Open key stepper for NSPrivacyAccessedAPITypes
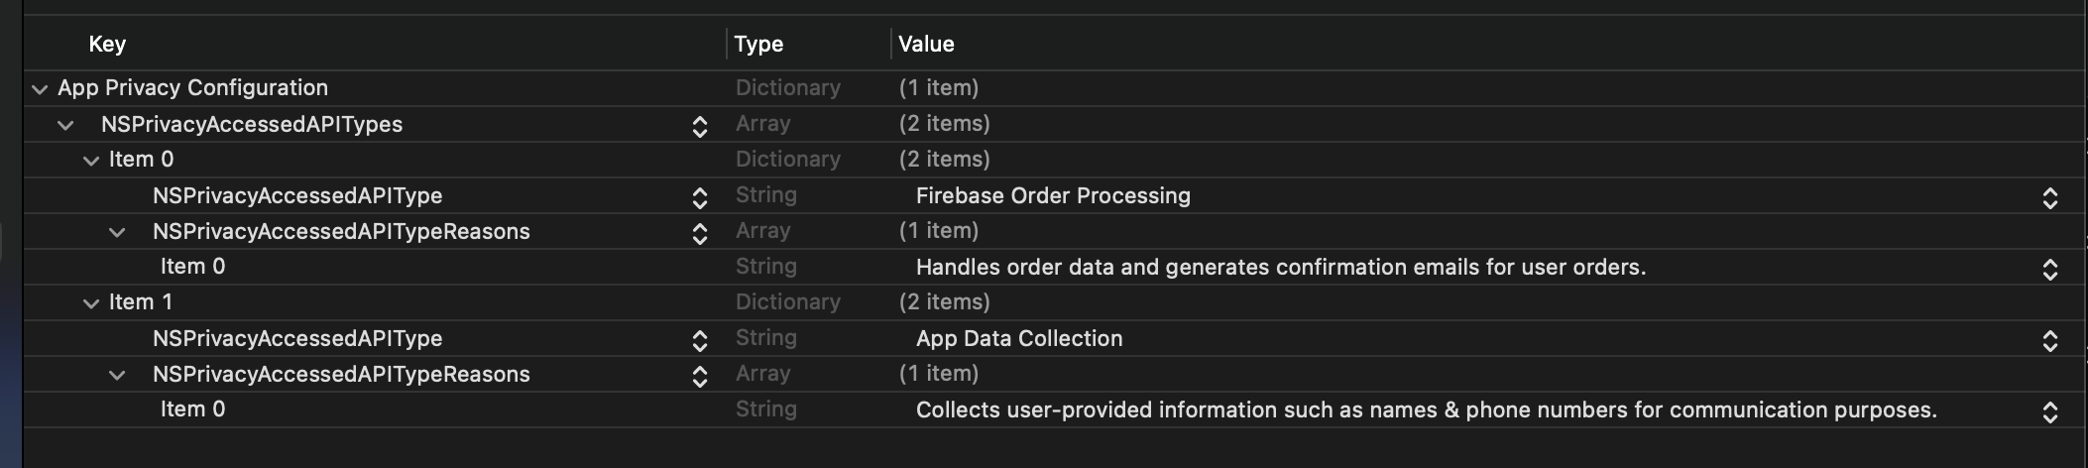This screenshot has width=2088, height=468. pos(699,126)
